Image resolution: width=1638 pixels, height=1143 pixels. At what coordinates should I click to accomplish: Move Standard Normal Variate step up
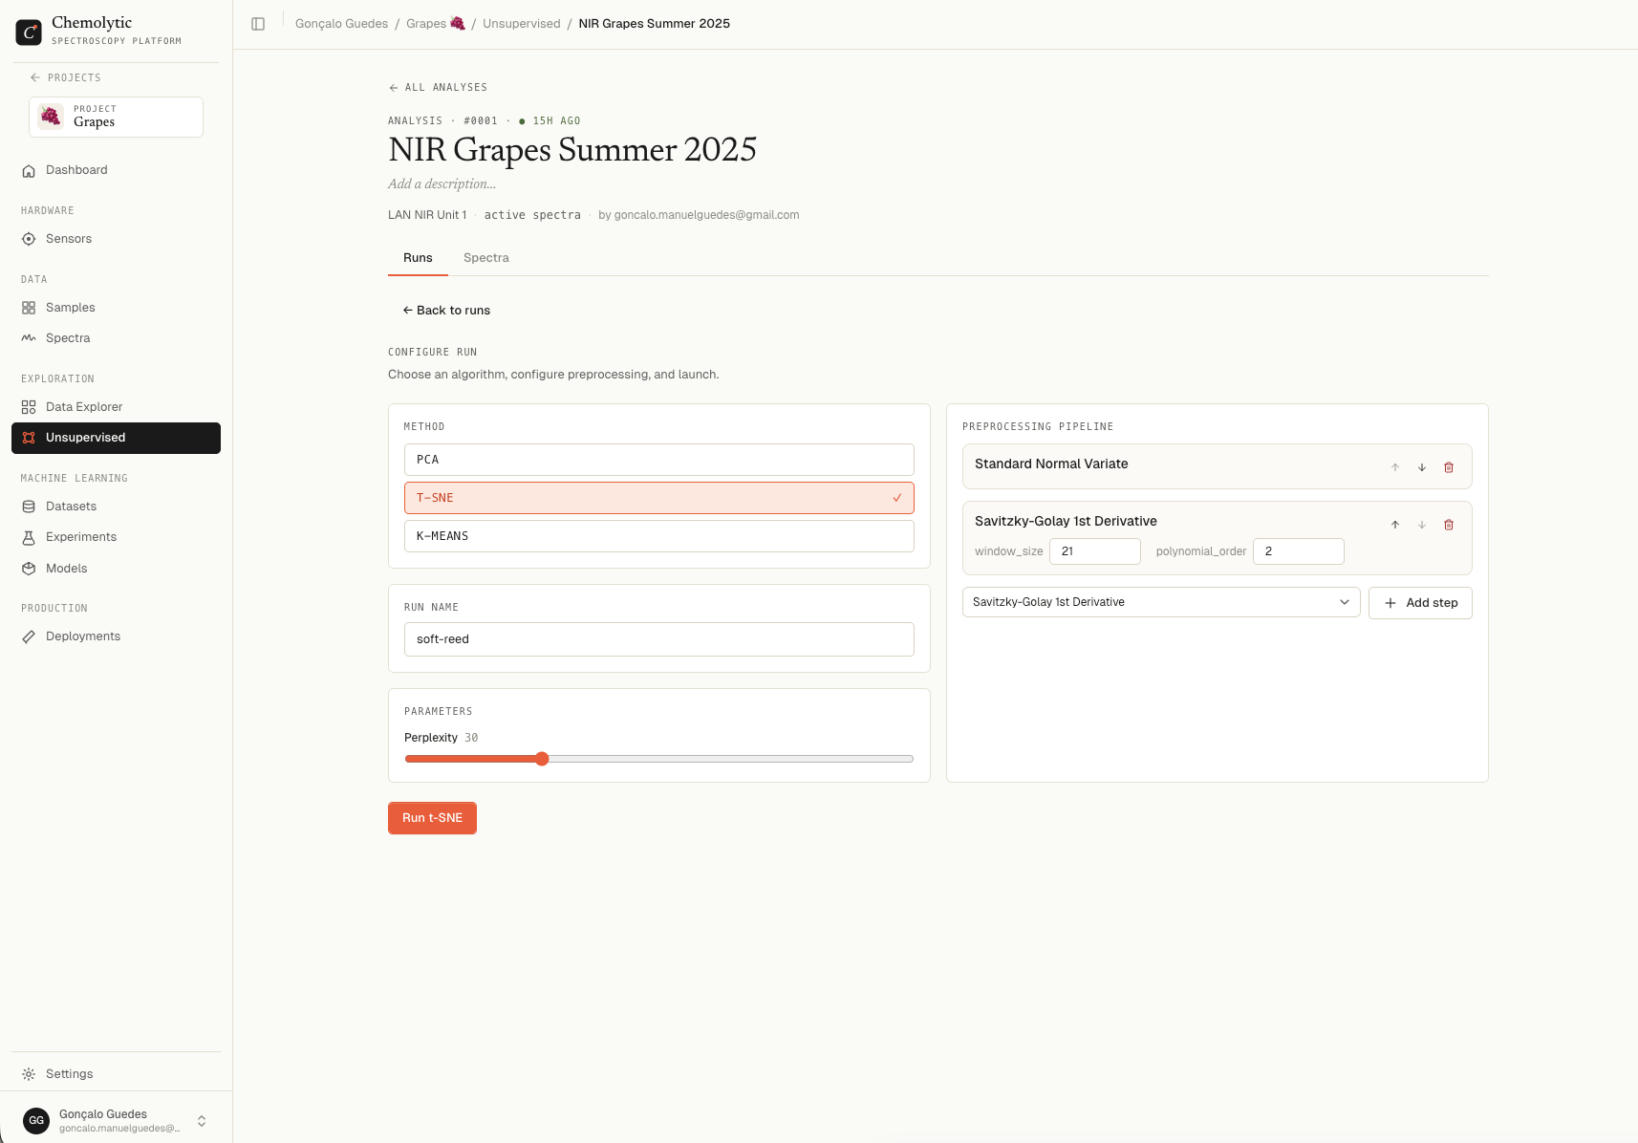[1395, 467]
